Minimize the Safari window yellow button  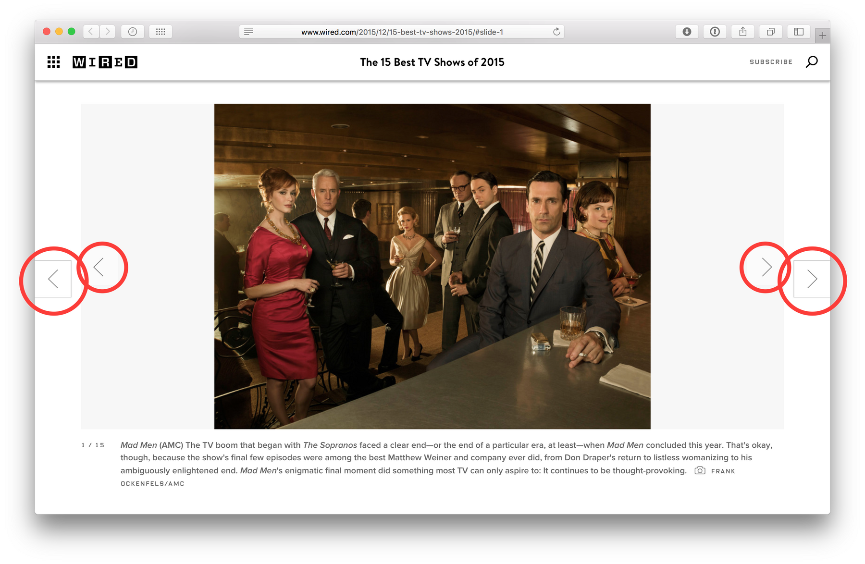point(59,32)
